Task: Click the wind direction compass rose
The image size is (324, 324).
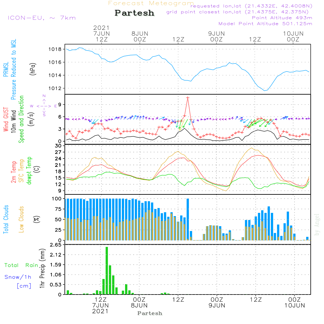Action: click(44, 106)
